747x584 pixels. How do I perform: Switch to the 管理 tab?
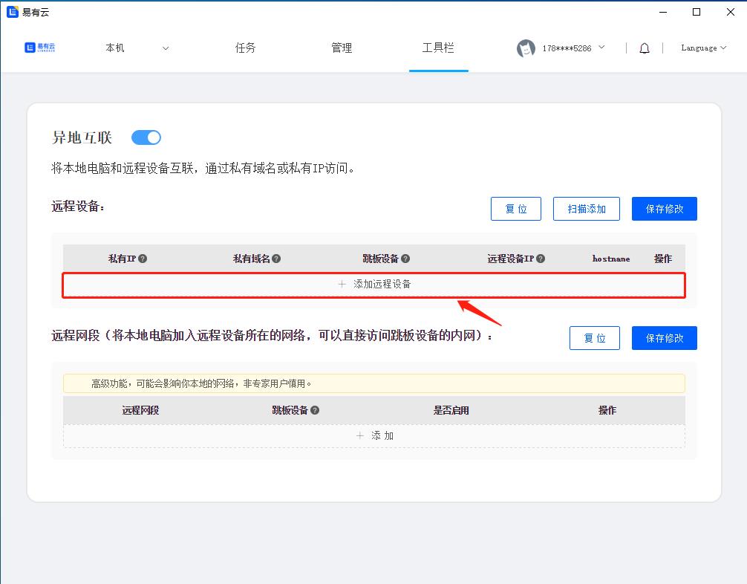pyautogui.click(x=342, y=48)
